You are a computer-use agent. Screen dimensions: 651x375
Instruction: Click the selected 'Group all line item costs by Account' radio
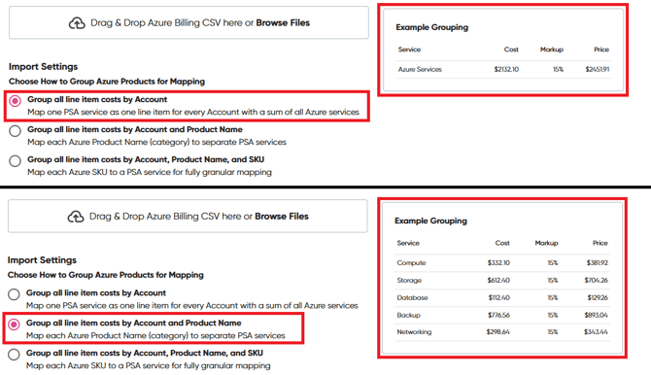click(x=16, y=101)
